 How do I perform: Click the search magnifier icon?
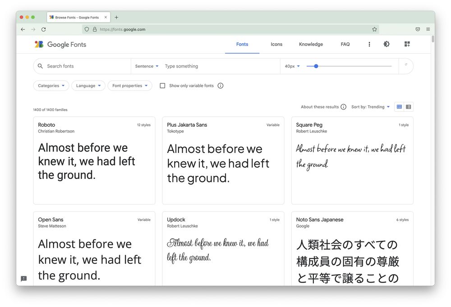pyautogui.click(x=40, y=66)
